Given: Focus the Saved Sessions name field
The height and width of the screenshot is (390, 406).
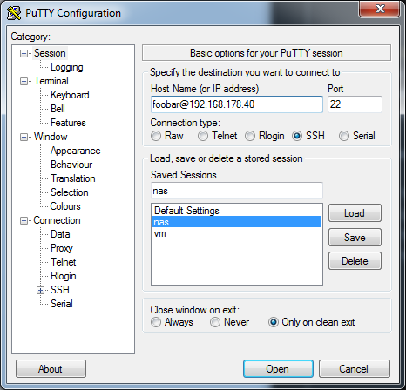Looking at the screenshot, I should coord(237,191).
